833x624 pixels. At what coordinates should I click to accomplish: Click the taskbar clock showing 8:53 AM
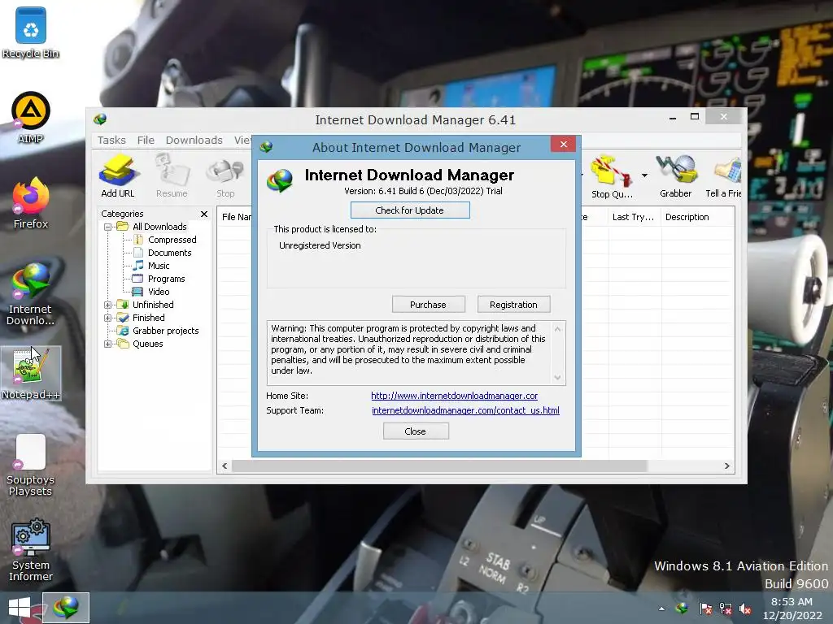click(792, 608)
